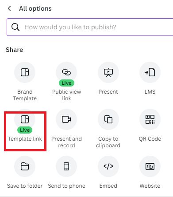Click the Template link label text
Image resolution: width=173 pixels, height=197 pixels.
tap(25, 139)
